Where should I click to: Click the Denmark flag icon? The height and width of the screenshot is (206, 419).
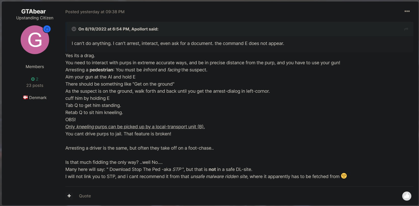tap(25, 98)
